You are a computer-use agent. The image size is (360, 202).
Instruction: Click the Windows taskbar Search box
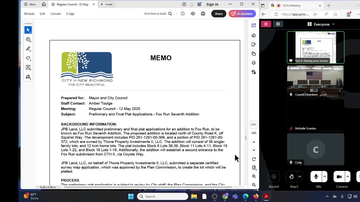(x=163, y=196)
